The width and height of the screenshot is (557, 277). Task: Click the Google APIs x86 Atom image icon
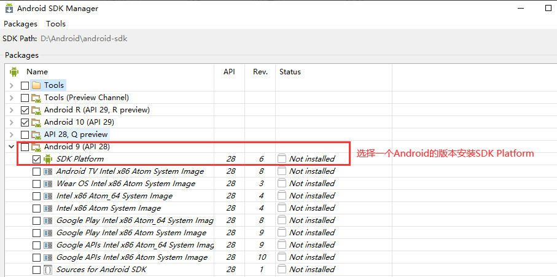[48, 257]
